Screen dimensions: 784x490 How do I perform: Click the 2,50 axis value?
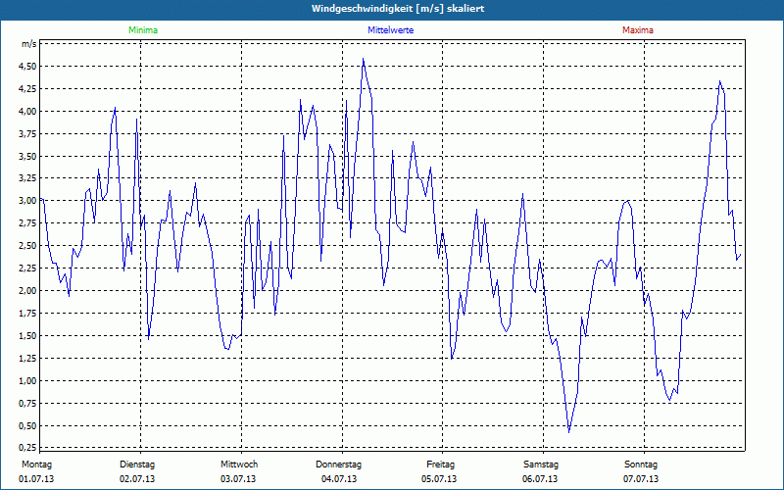coord(28,246)
